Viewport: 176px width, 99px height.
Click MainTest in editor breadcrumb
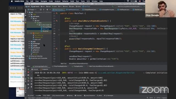pos(64,64)
